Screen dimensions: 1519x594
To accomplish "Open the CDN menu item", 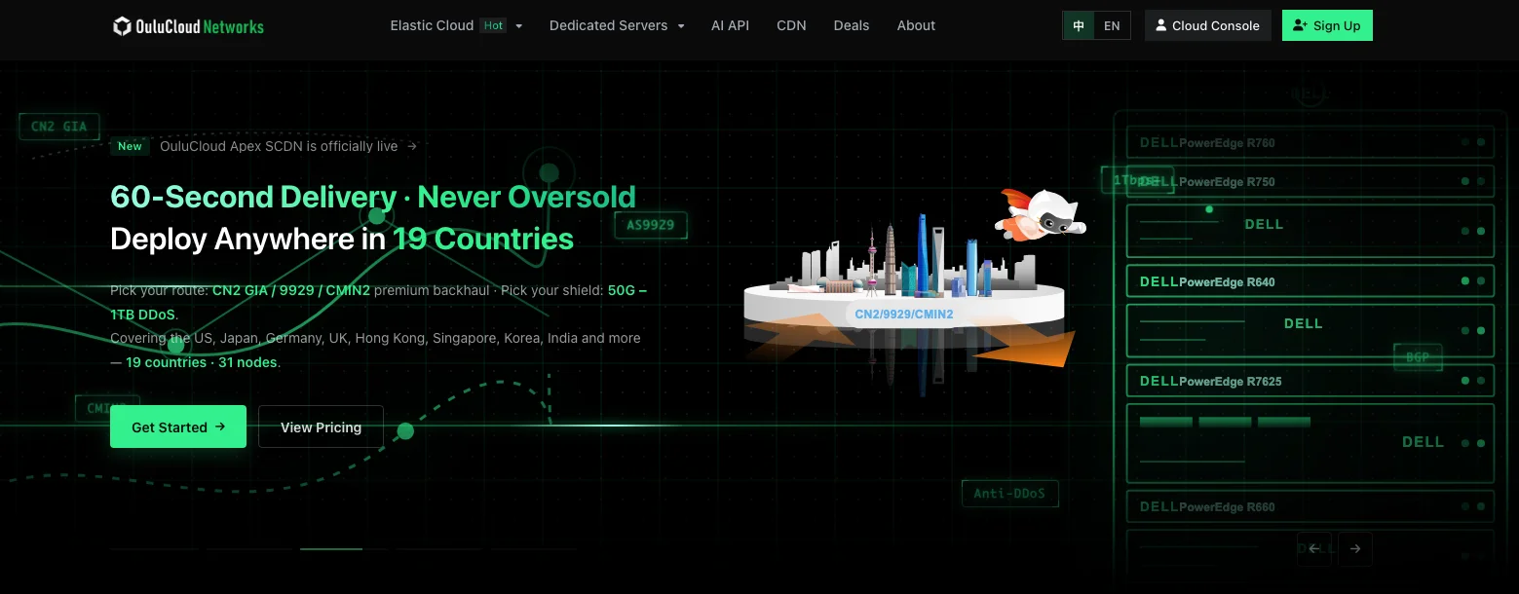I will (x=791, y=25).
